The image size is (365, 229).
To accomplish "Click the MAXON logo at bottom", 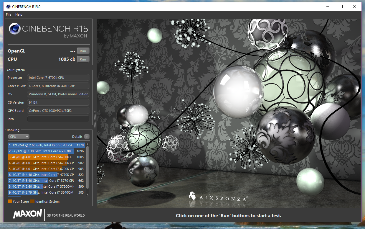I will [27, 214].
